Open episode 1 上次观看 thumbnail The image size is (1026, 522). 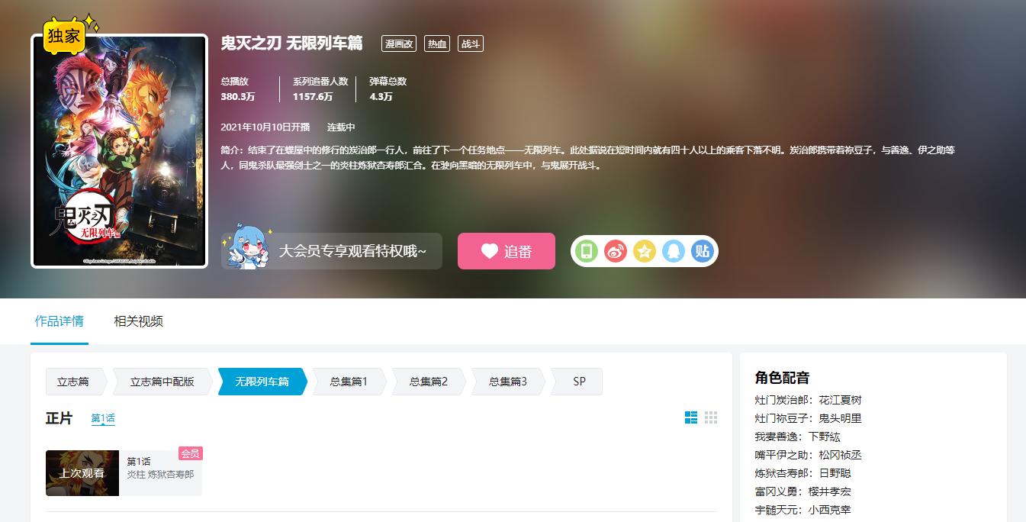pyautogui.click(x=82, y=473)
